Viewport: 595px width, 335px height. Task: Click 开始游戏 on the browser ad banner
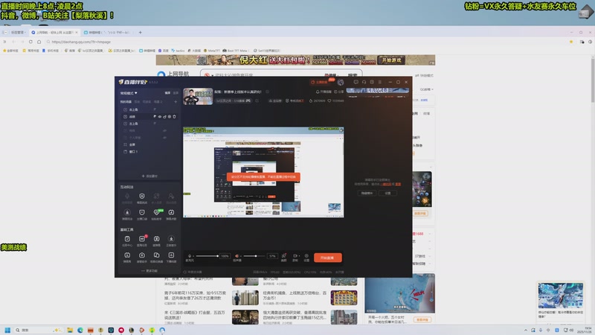click(x=391, y=60)
